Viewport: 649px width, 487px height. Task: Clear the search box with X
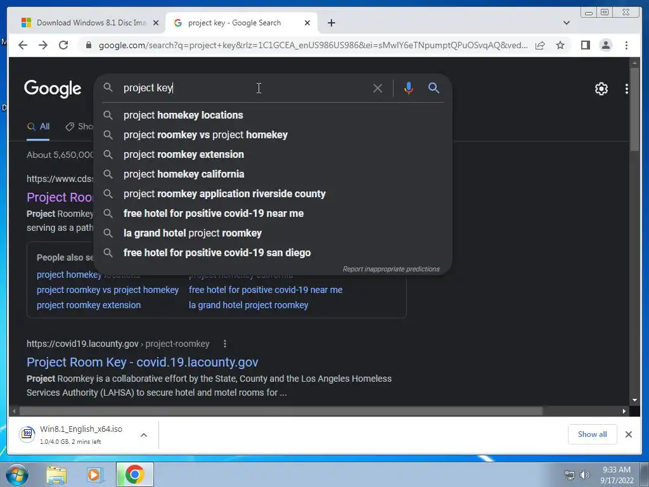378,88
